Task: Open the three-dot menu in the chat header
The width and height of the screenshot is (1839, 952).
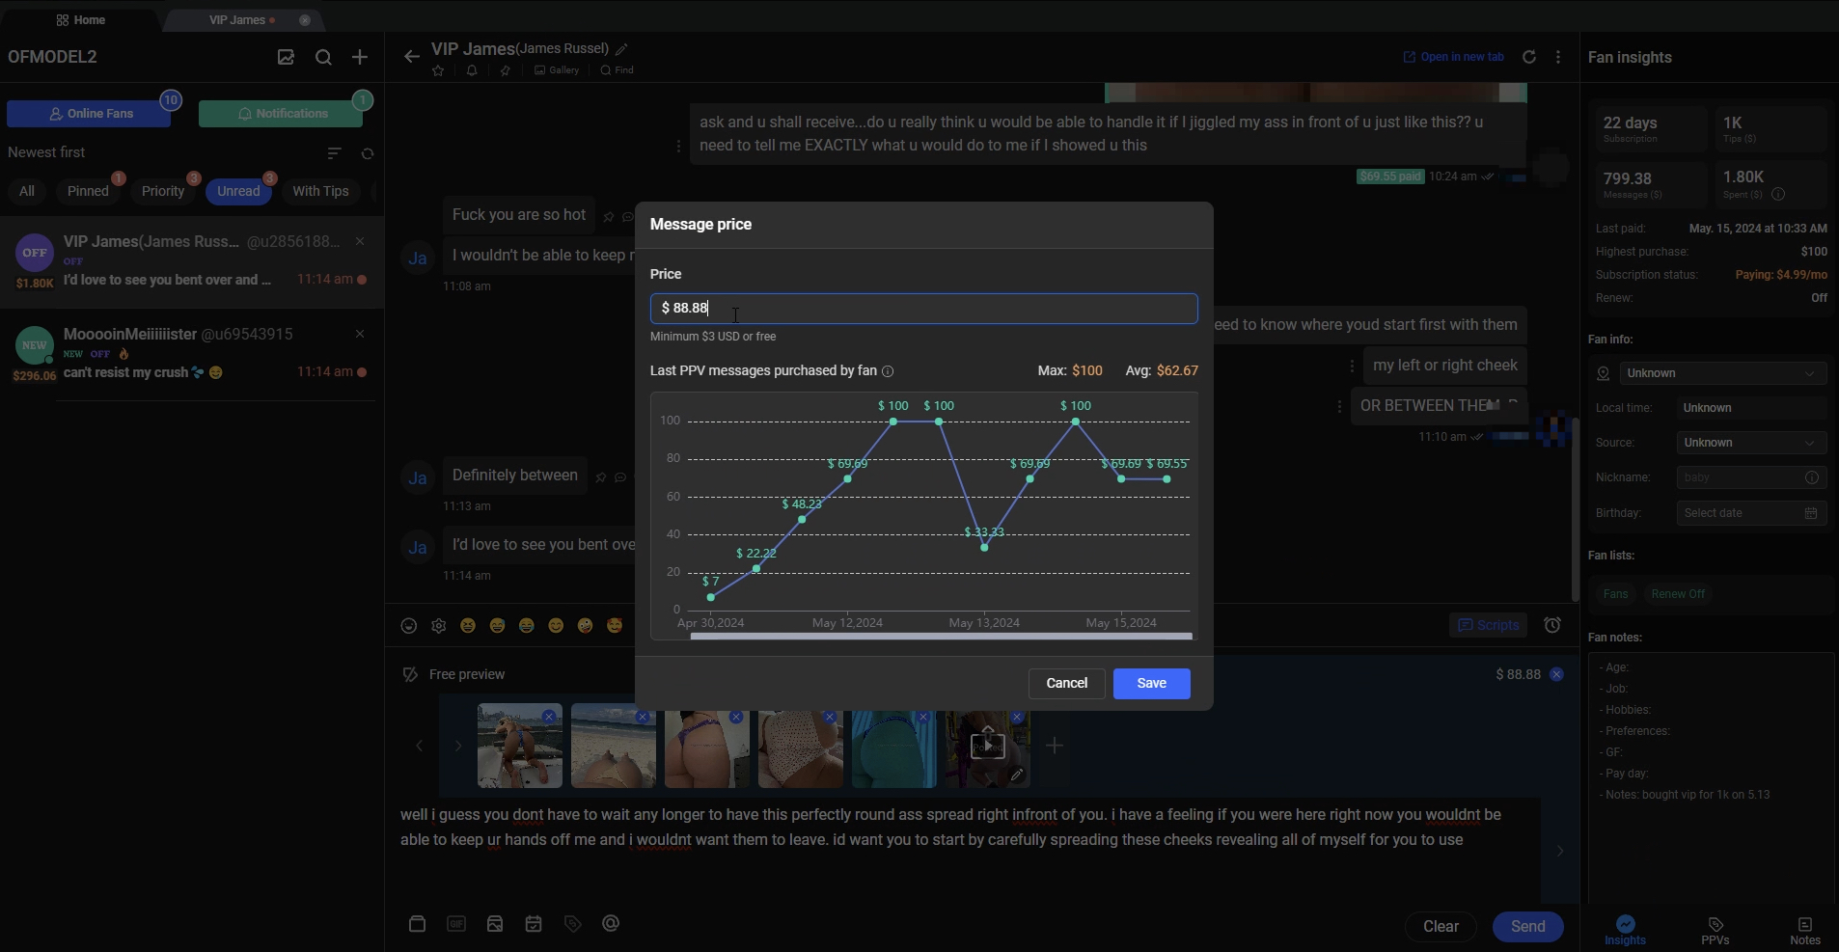Action: point(1558,57)
